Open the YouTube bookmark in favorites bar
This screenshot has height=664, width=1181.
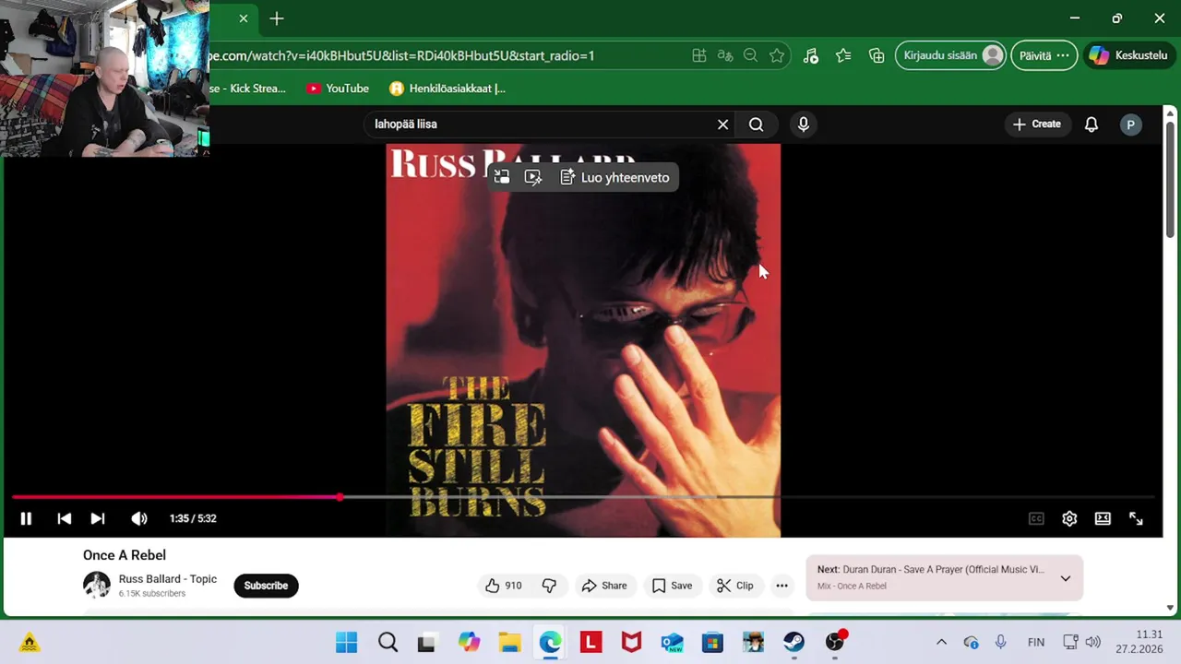(x=338, y=89)
